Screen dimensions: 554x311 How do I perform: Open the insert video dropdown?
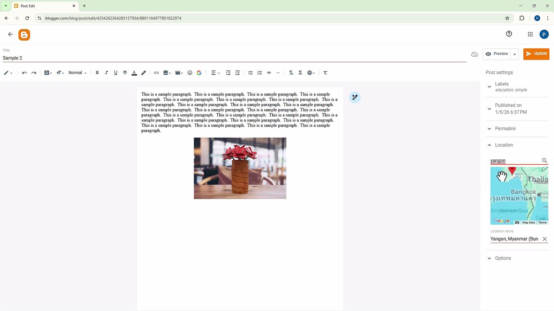pos(179,73)
